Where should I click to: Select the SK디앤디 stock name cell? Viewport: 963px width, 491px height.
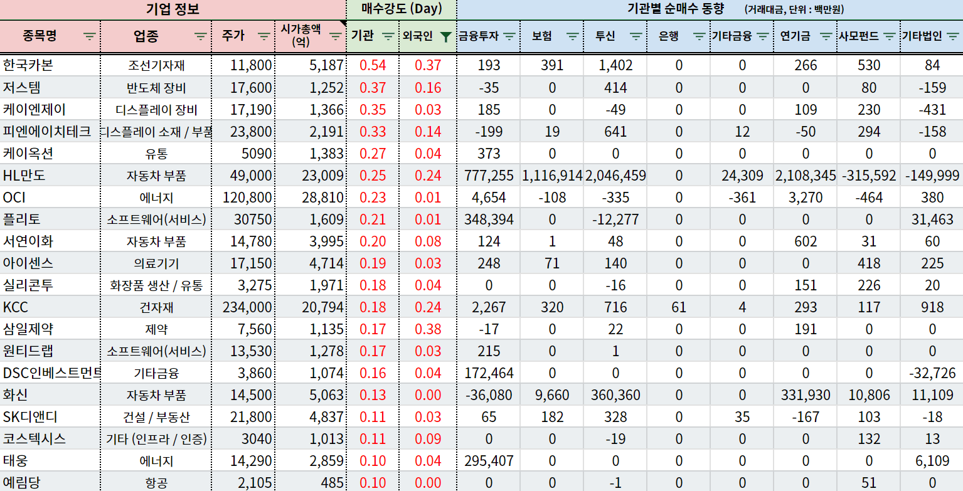point(50,416)
